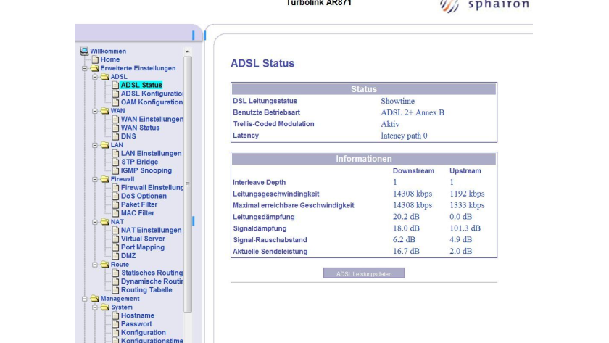Open the Firewall Einstellungen page
Image resolution: width=609 pixels, height=343 pixels.
[x=152, y=188]
